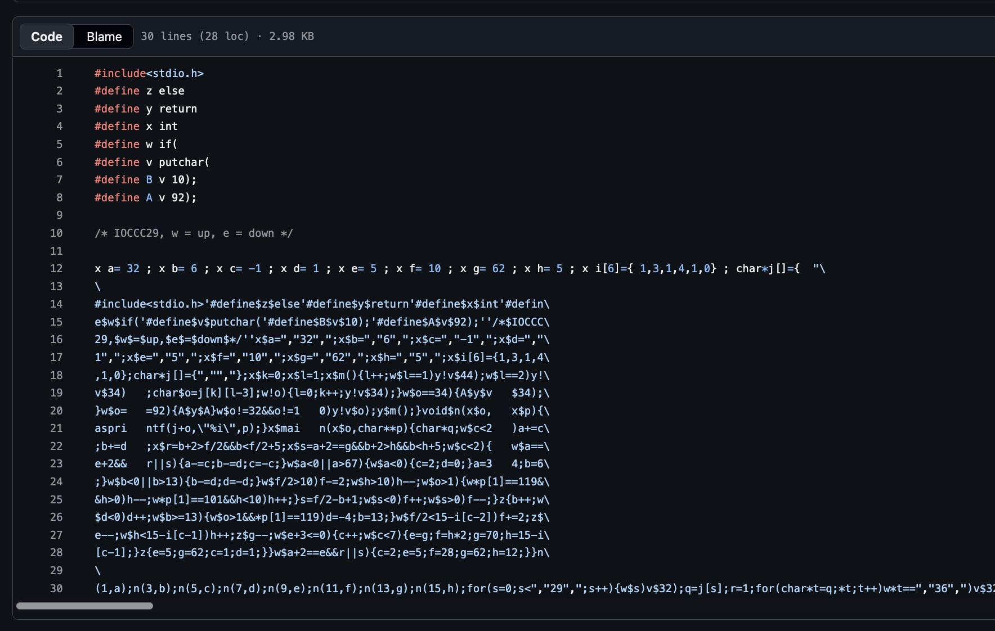This screenshot has width=995, height=631.
Task: Select line number 12
Action: [56, 268]
